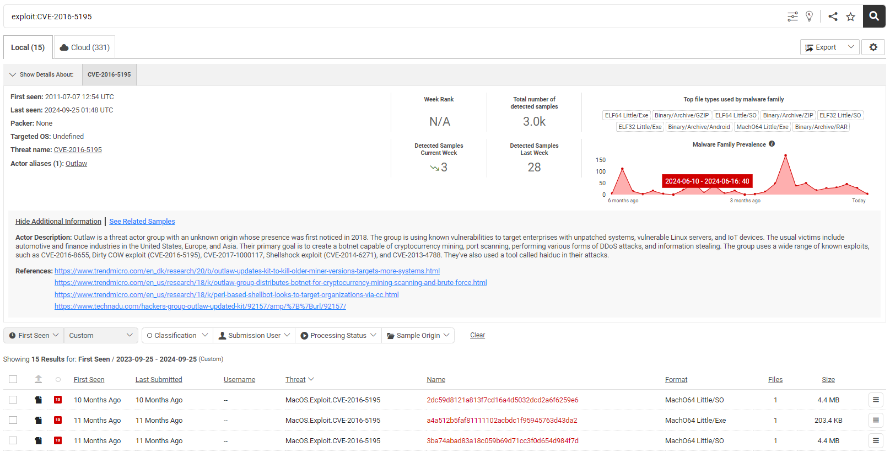
Task: Open the Custom date range dropdown
Action: coord(101,335)
